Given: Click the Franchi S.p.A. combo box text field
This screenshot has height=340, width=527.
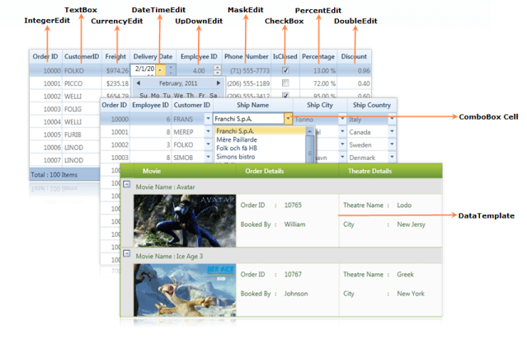Looking at the screenshot, I should [249, 119].
